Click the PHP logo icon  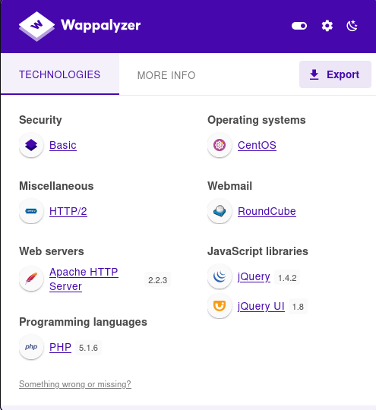pyautogui.click(x=31, y=347)
